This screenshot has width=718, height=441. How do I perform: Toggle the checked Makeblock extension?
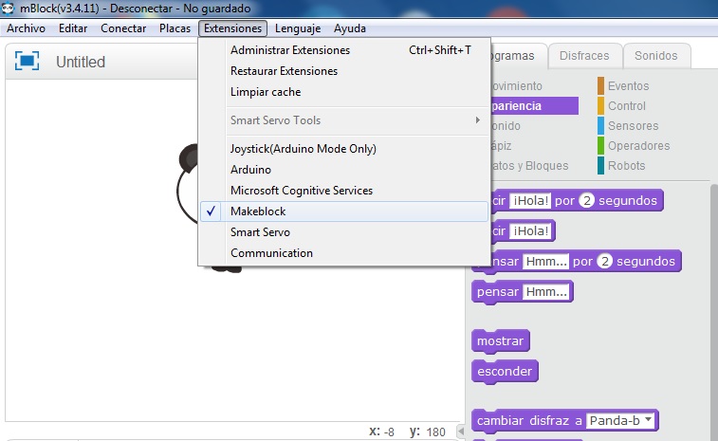pos(258,211)
